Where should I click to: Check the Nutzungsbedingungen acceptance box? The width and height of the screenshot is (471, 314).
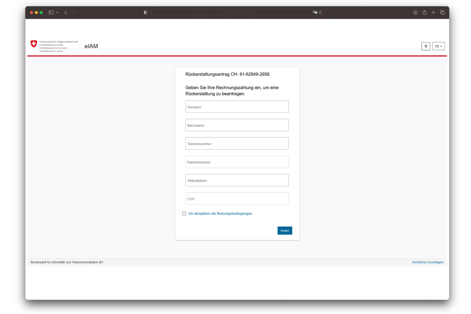[x=184, y=213]
